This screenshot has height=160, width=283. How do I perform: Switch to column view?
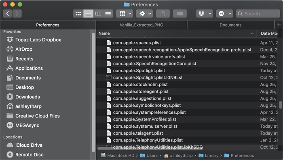98,13
